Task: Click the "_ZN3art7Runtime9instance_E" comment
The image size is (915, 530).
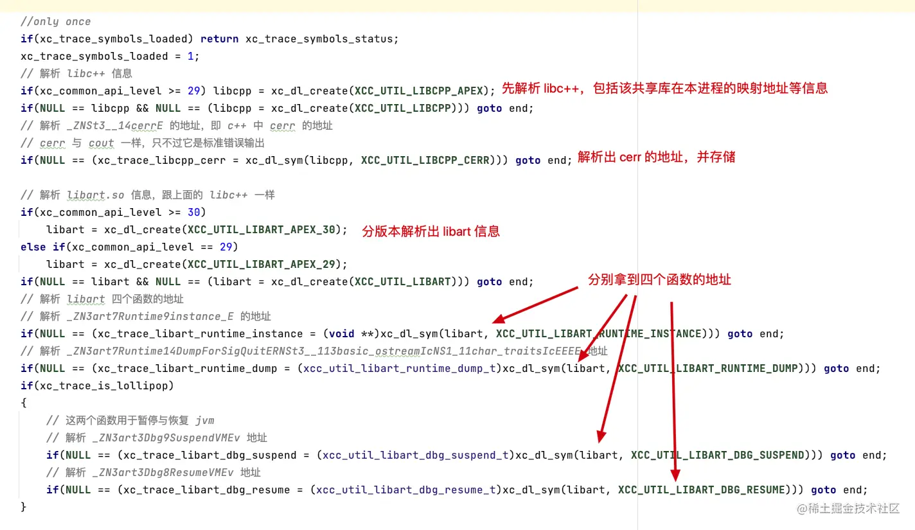Action: pos(146,317)
